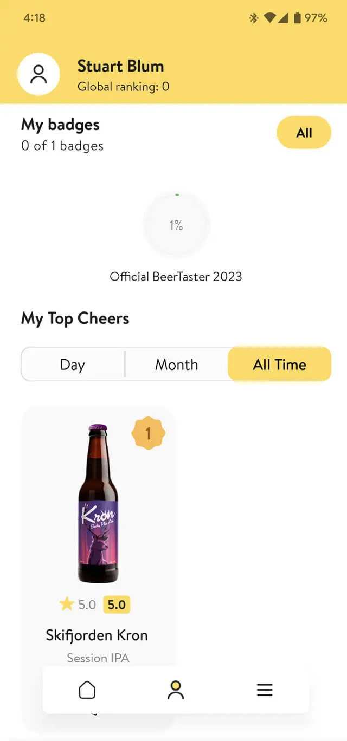Switch Top Cheers to Month
Image resolution: width=347 pixels, height=741 pixels.
tap(177, 365)
